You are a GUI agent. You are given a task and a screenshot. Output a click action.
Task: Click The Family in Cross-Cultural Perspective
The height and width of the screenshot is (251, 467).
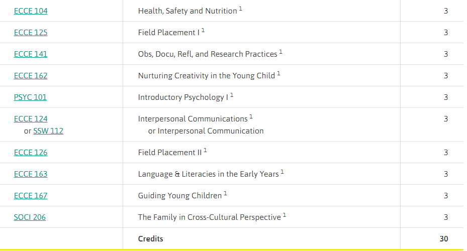(209, 217)
